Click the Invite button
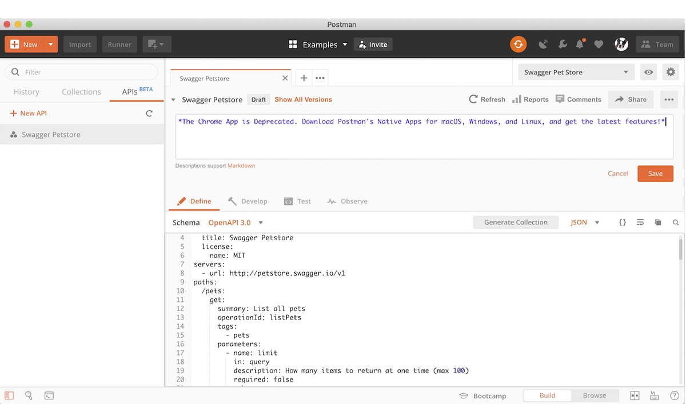 pyautogui.click(x=373, y=45)
